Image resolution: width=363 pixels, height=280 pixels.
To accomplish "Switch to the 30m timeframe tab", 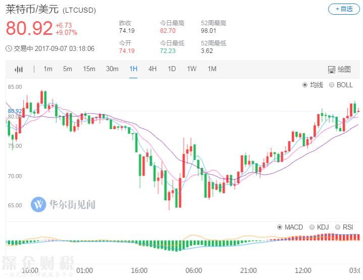I will coord(112,69).
